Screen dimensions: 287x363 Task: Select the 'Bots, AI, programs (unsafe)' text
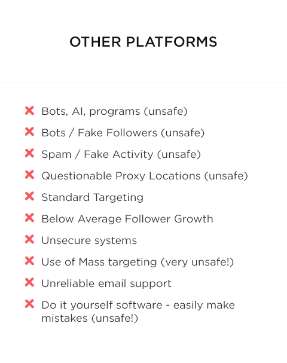(114, 111)
